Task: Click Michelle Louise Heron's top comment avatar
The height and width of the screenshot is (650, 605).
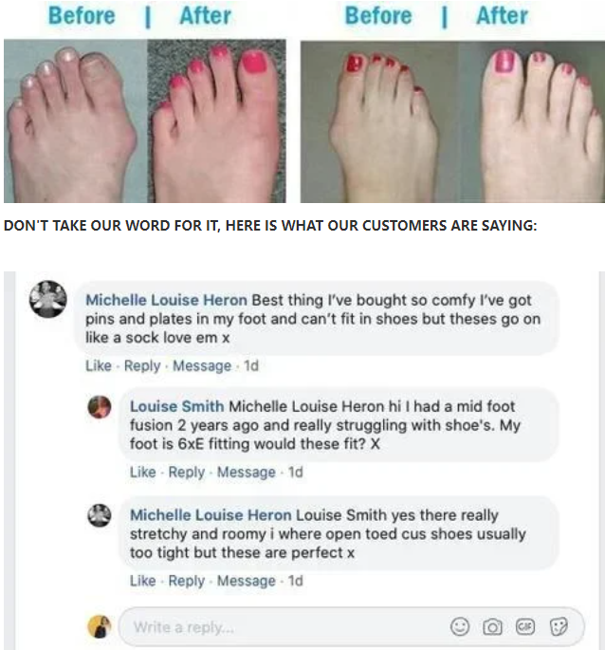Action: (48, 299)
